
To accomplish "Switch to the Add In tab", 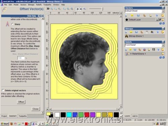I will tap(135, 116).
